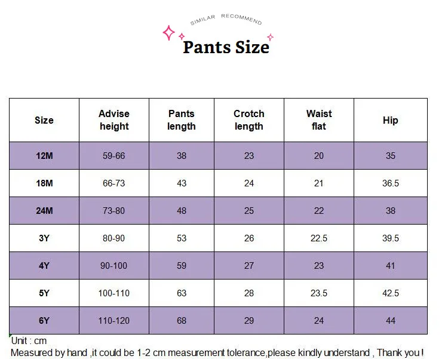The height and width of the screenshot is (359, 448).
Task: Select the Advise height column header
Action: 114,120
